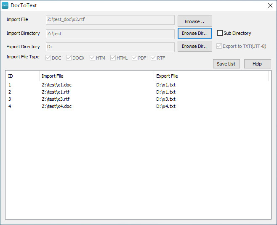
Task: Click the DocToText app icon in title bar
Action: pyautogui.click(x=5, y=5)
